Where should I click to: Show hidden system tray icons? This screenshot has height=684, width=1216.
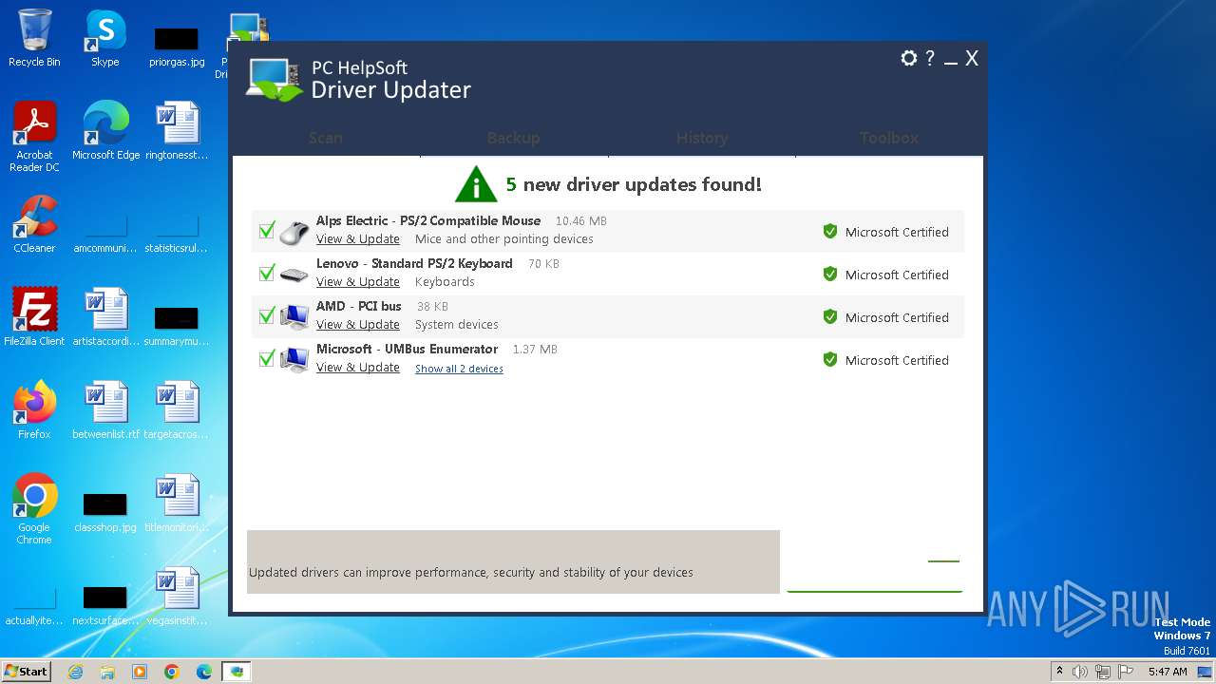1060,672
